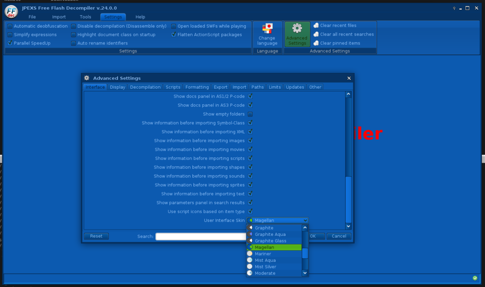Click the settings list vertical scrollbar thumb
The image size is (485, 287).
pos(349,200)
